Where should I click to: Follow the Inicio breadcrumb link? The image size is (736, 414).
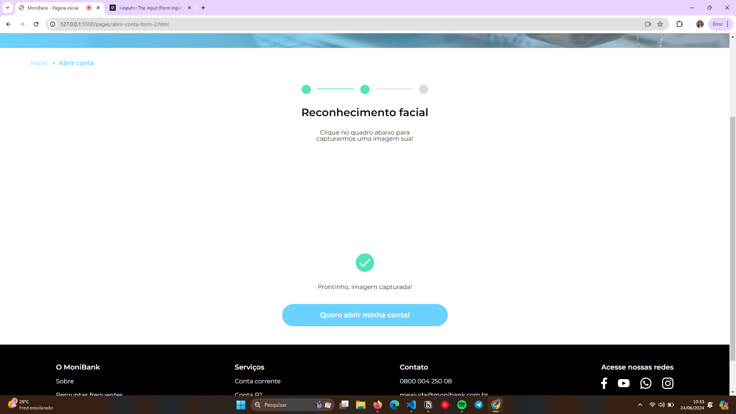pos(39,63)
